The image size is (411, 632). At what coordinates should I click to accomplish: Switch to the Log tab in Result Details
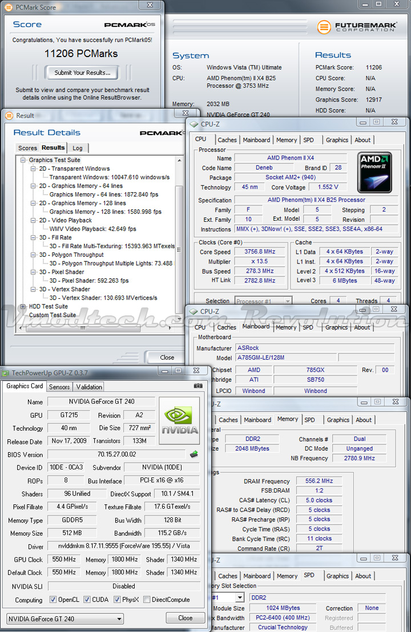tap(78, 148)
